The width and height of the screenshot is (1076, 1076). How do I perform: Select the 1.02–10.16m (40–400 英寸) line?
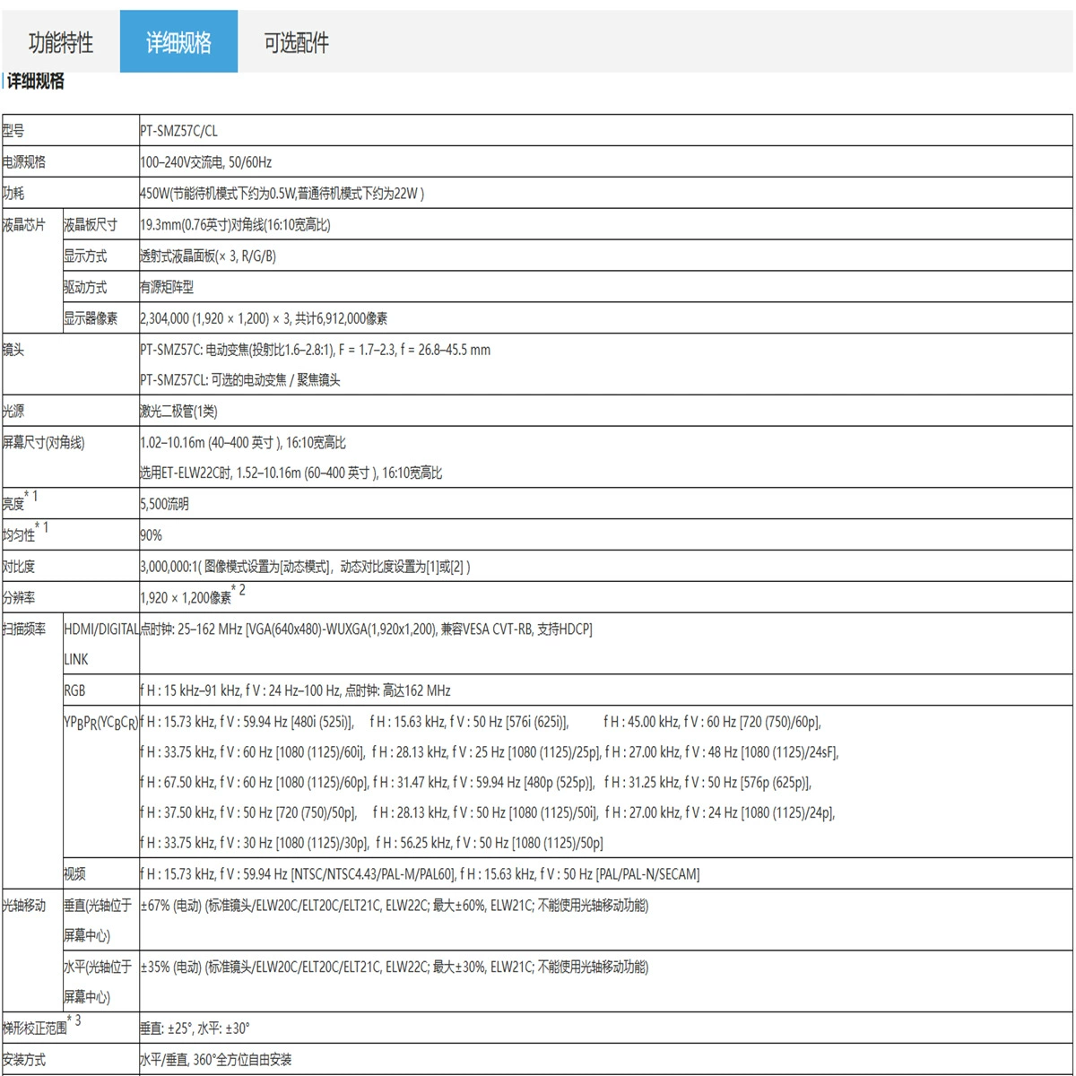click(x=243, y=443)
